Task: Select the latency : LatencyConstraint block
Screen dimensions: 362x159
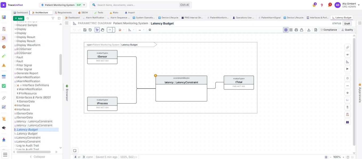Action: pyautogui.click(x=181, y=89)
